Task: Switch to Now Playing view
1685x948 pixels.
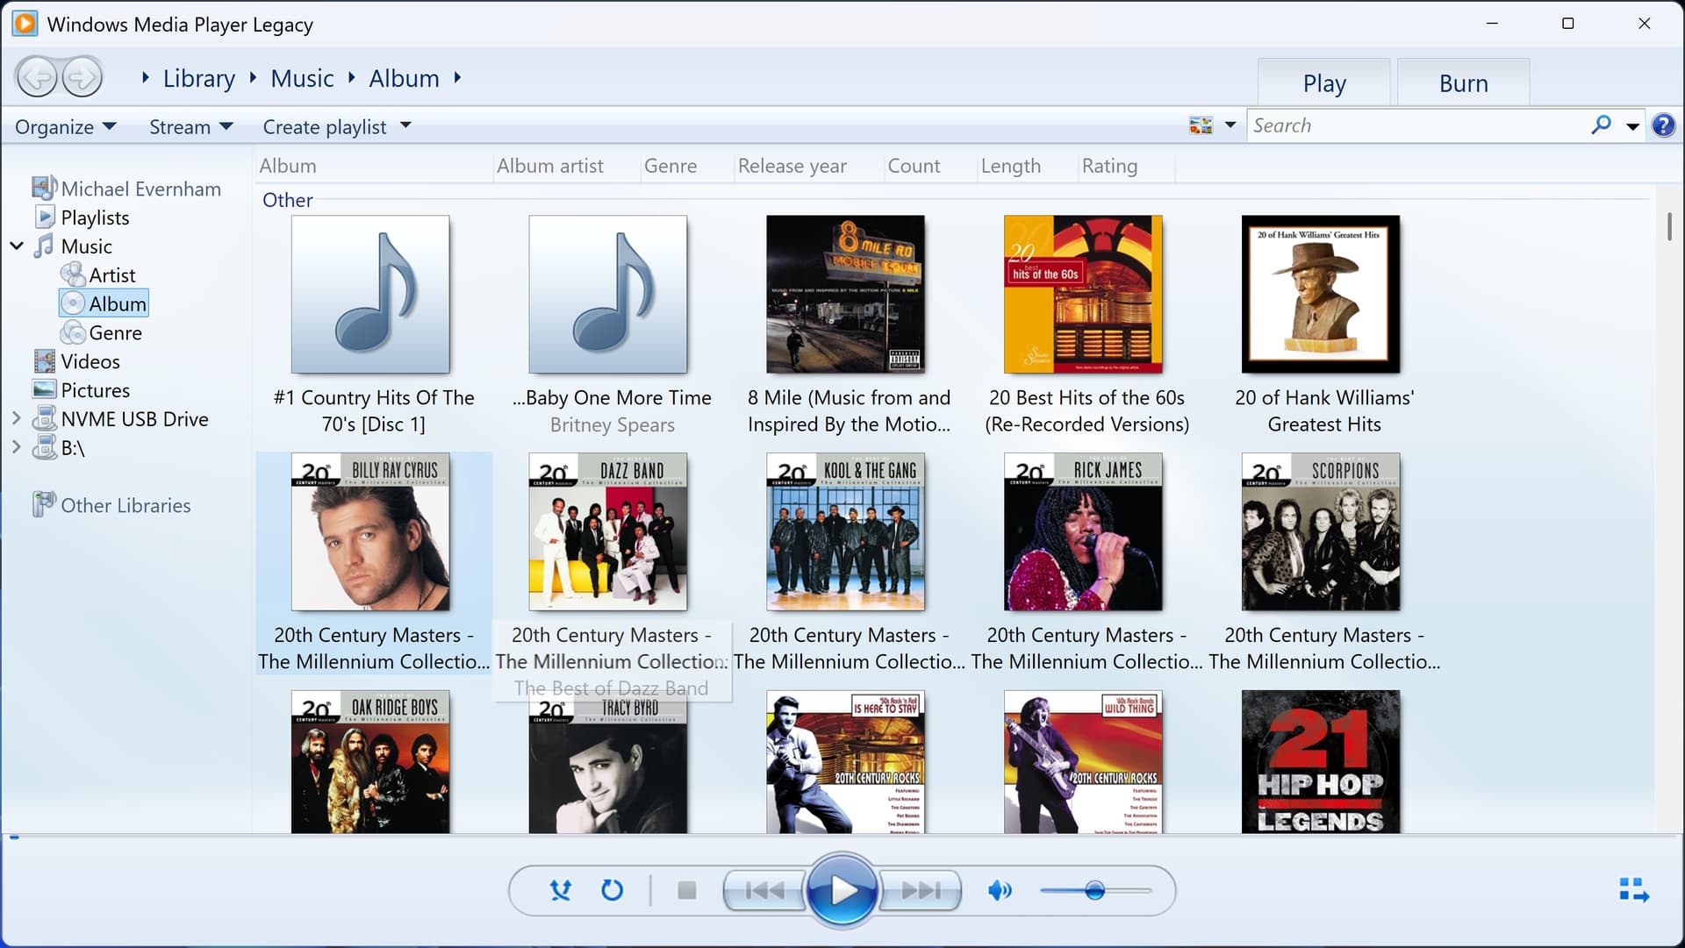Action: [x=1633, y=890]
